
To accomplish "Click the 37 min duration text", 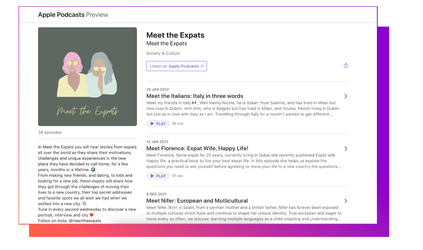I will (178, 176).
